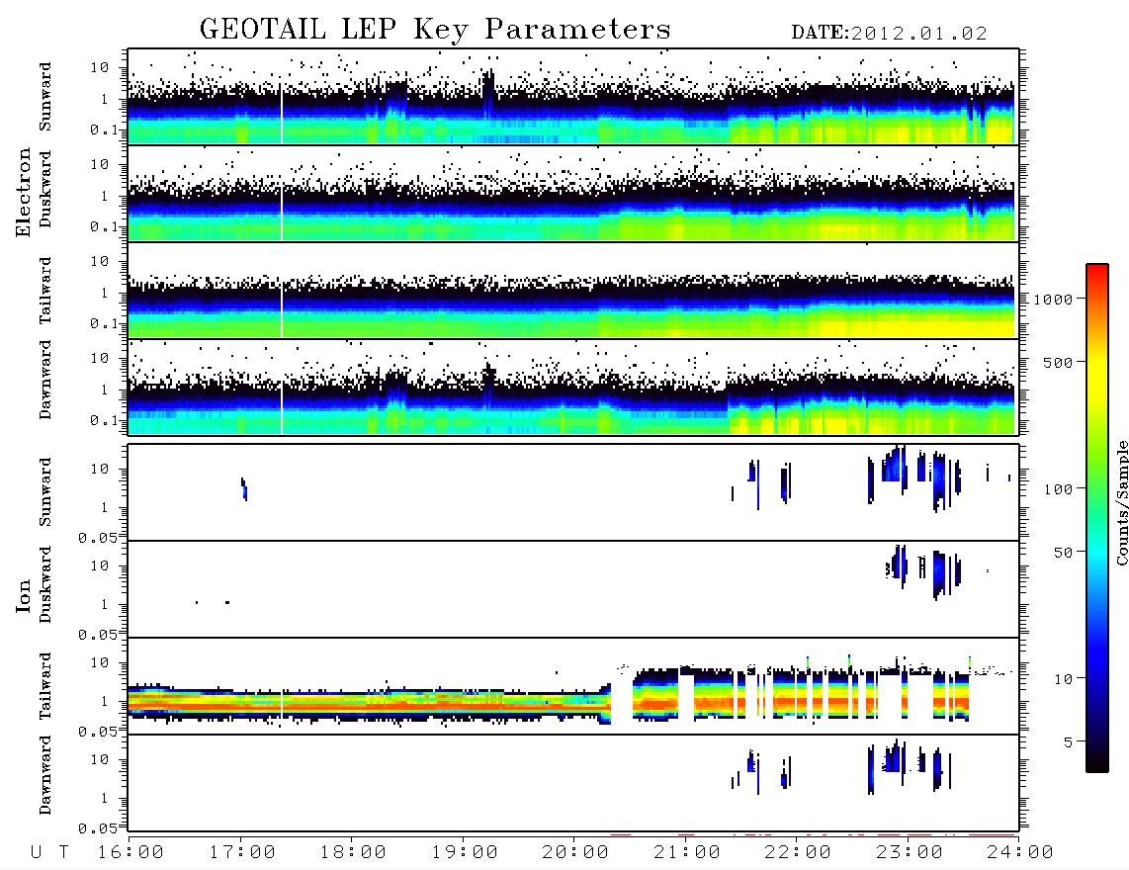The image size is (1129, 870).
Task: Click the "18:00" time tick label
Action: (353, 853)
